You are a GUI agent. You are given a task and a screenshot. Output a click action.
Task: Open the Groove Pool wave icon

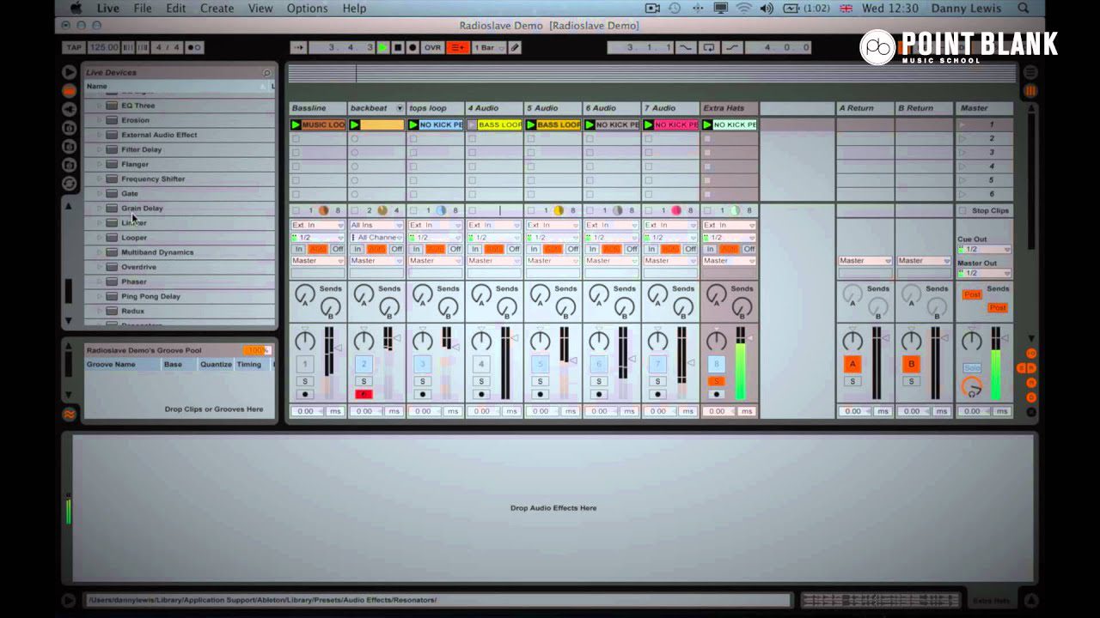69,414
